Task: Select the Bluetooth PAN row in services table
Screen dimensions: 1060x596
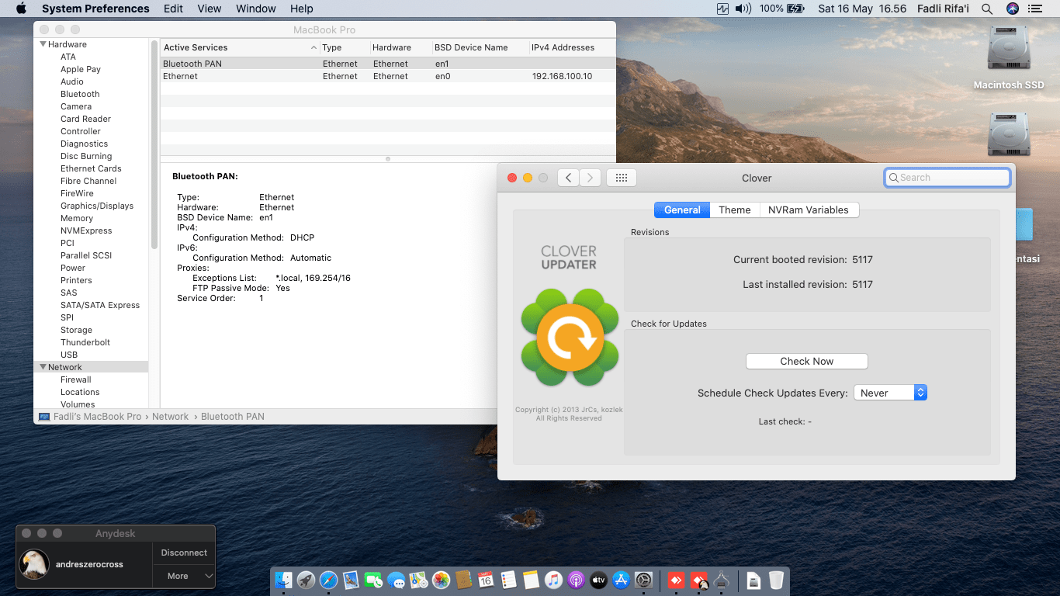Action: [x=387, y=64]
